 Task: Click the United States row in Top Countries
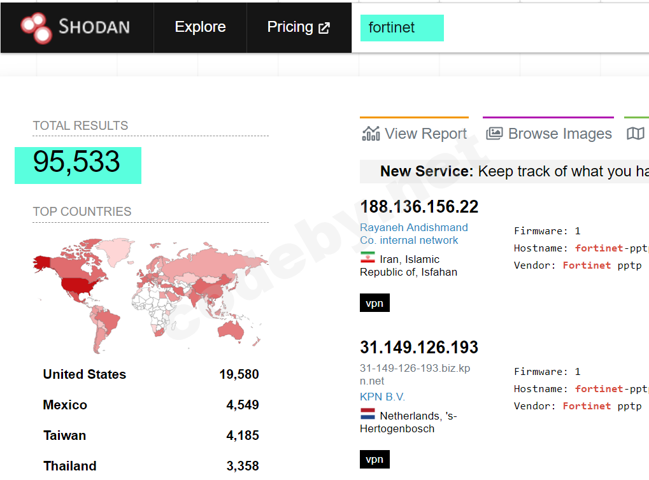tap(84, 374)
